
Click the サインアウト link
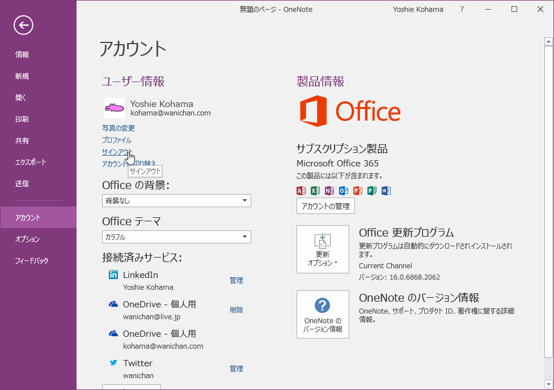click(117, 152)
